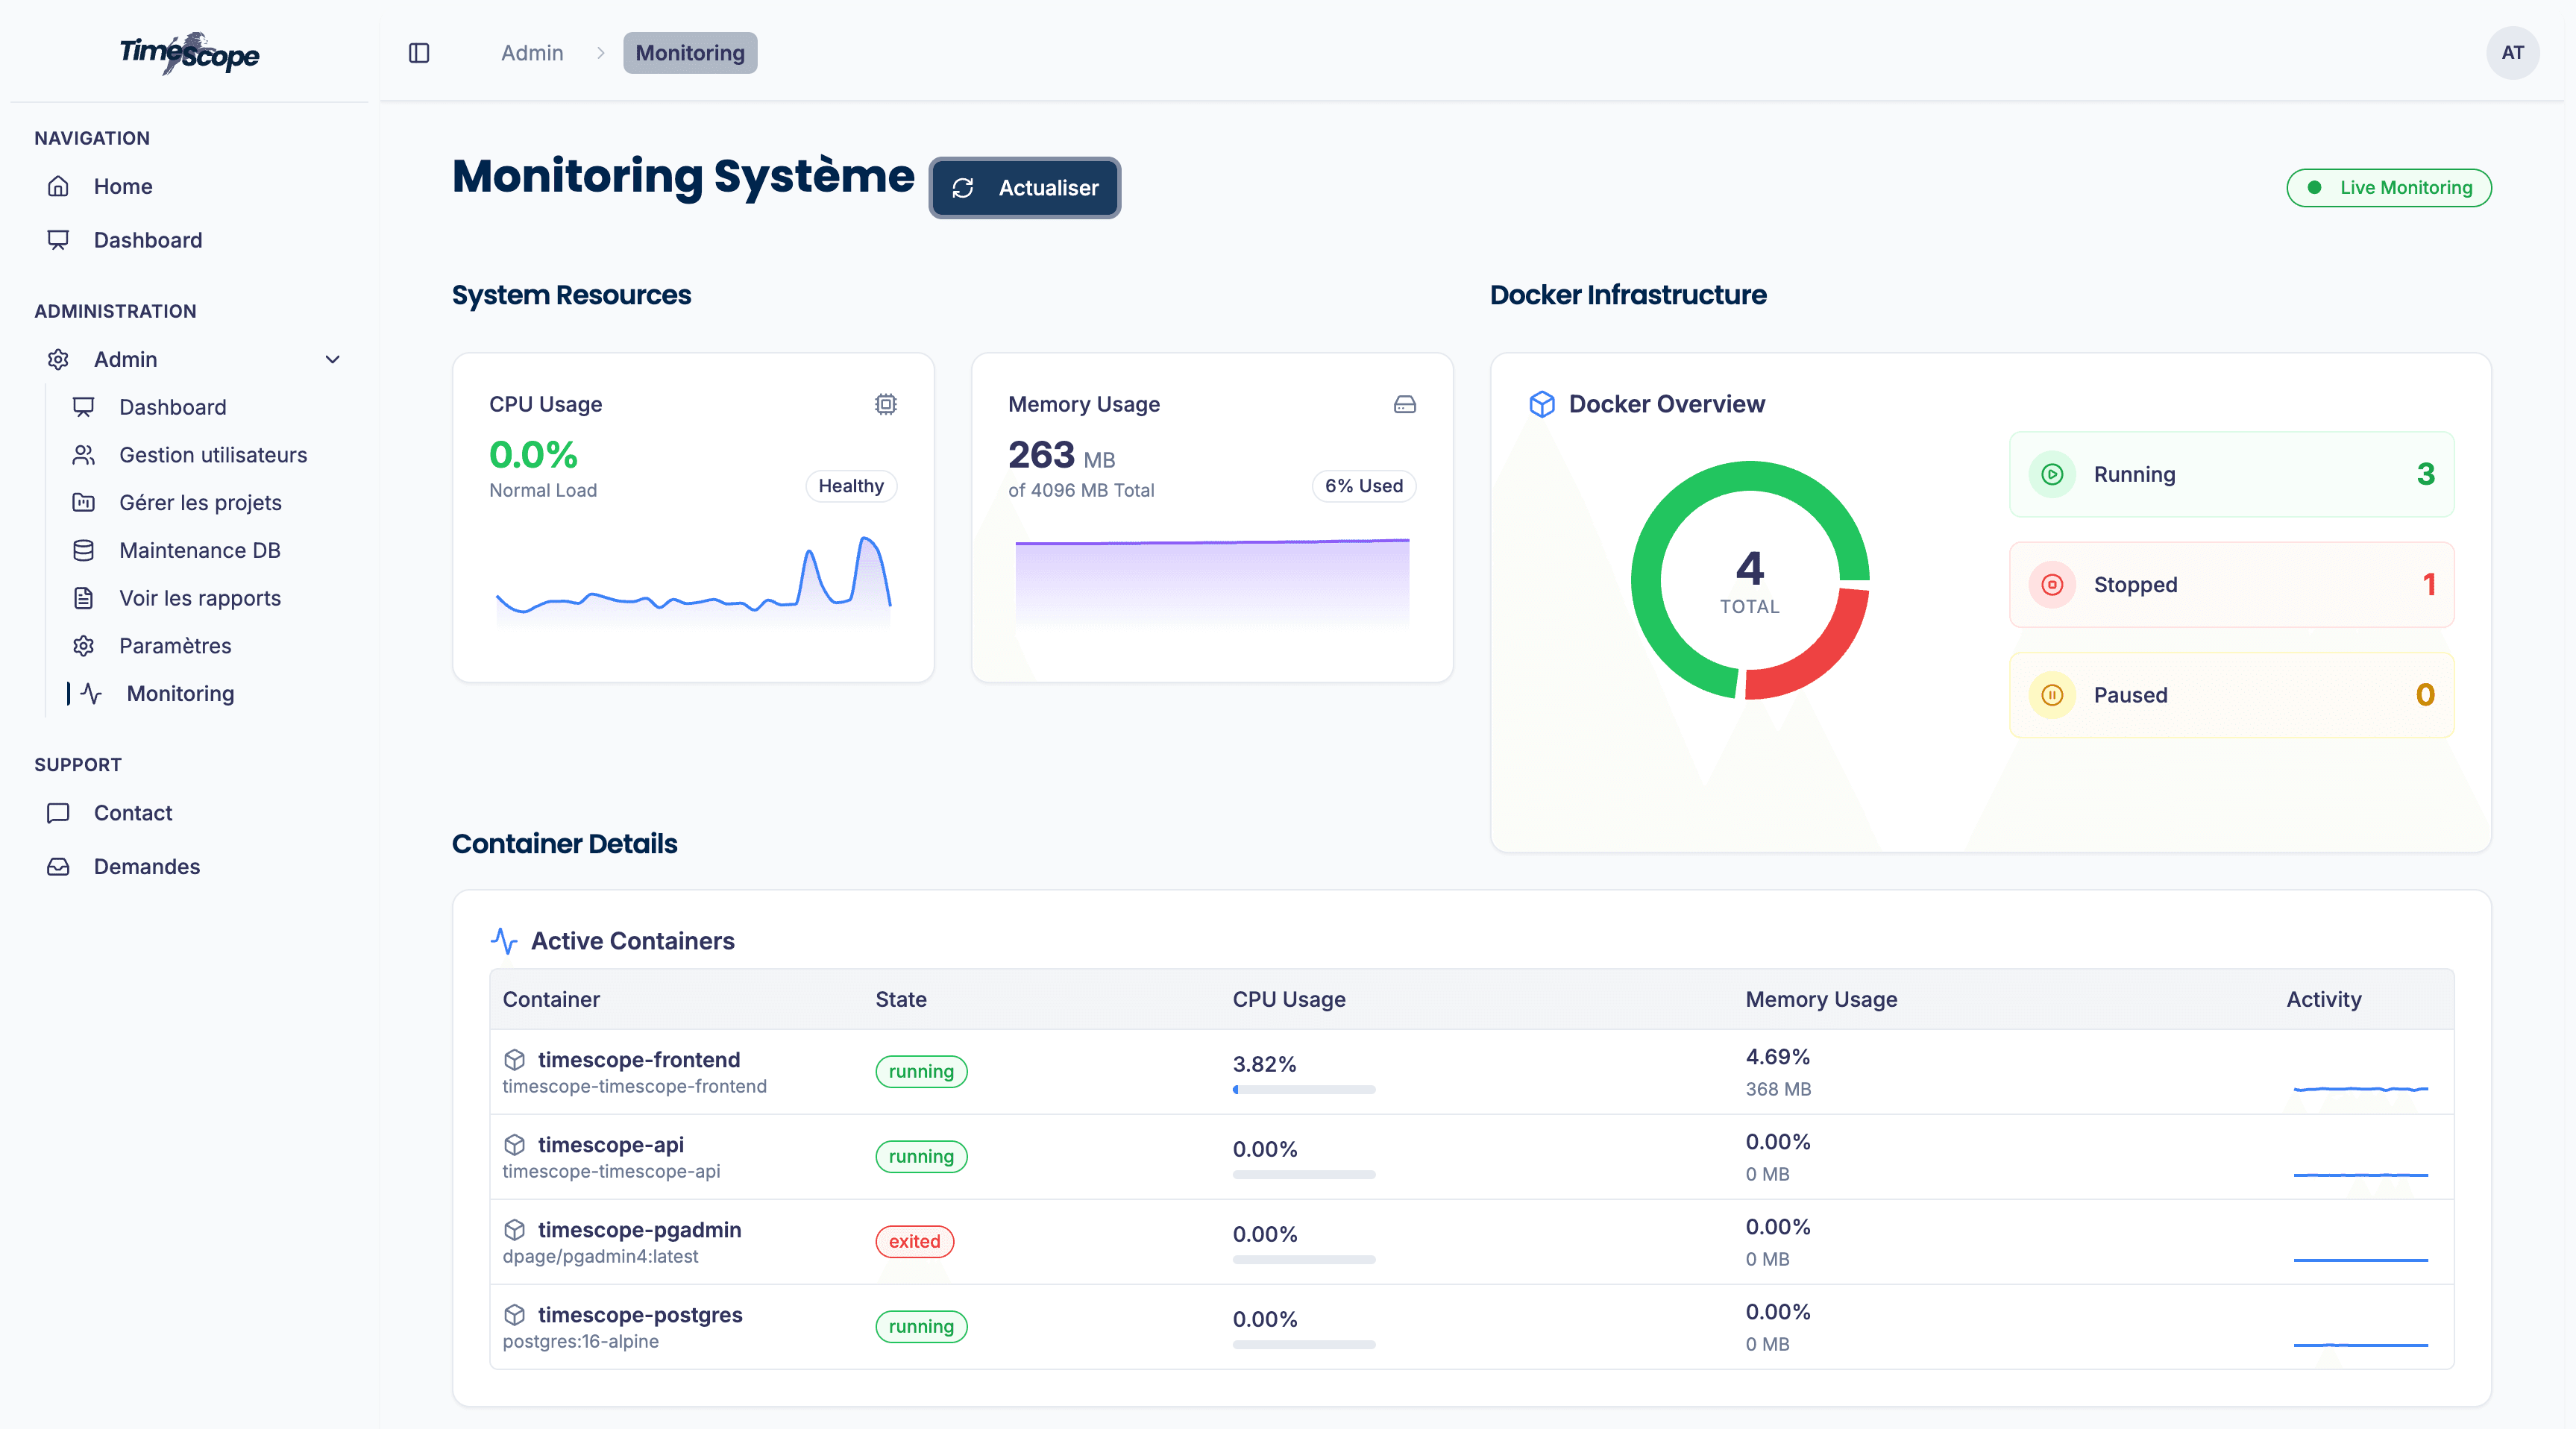Select Gestion utilisateurs in the sidebar

[x=213, y=455]
